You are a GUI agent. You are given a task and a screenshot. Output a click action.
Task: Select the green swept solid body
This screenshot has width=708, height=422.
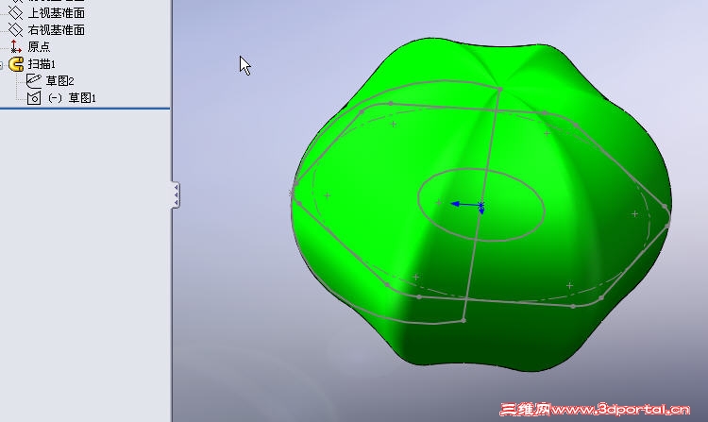pyautogui.click(x=480, y=205)
